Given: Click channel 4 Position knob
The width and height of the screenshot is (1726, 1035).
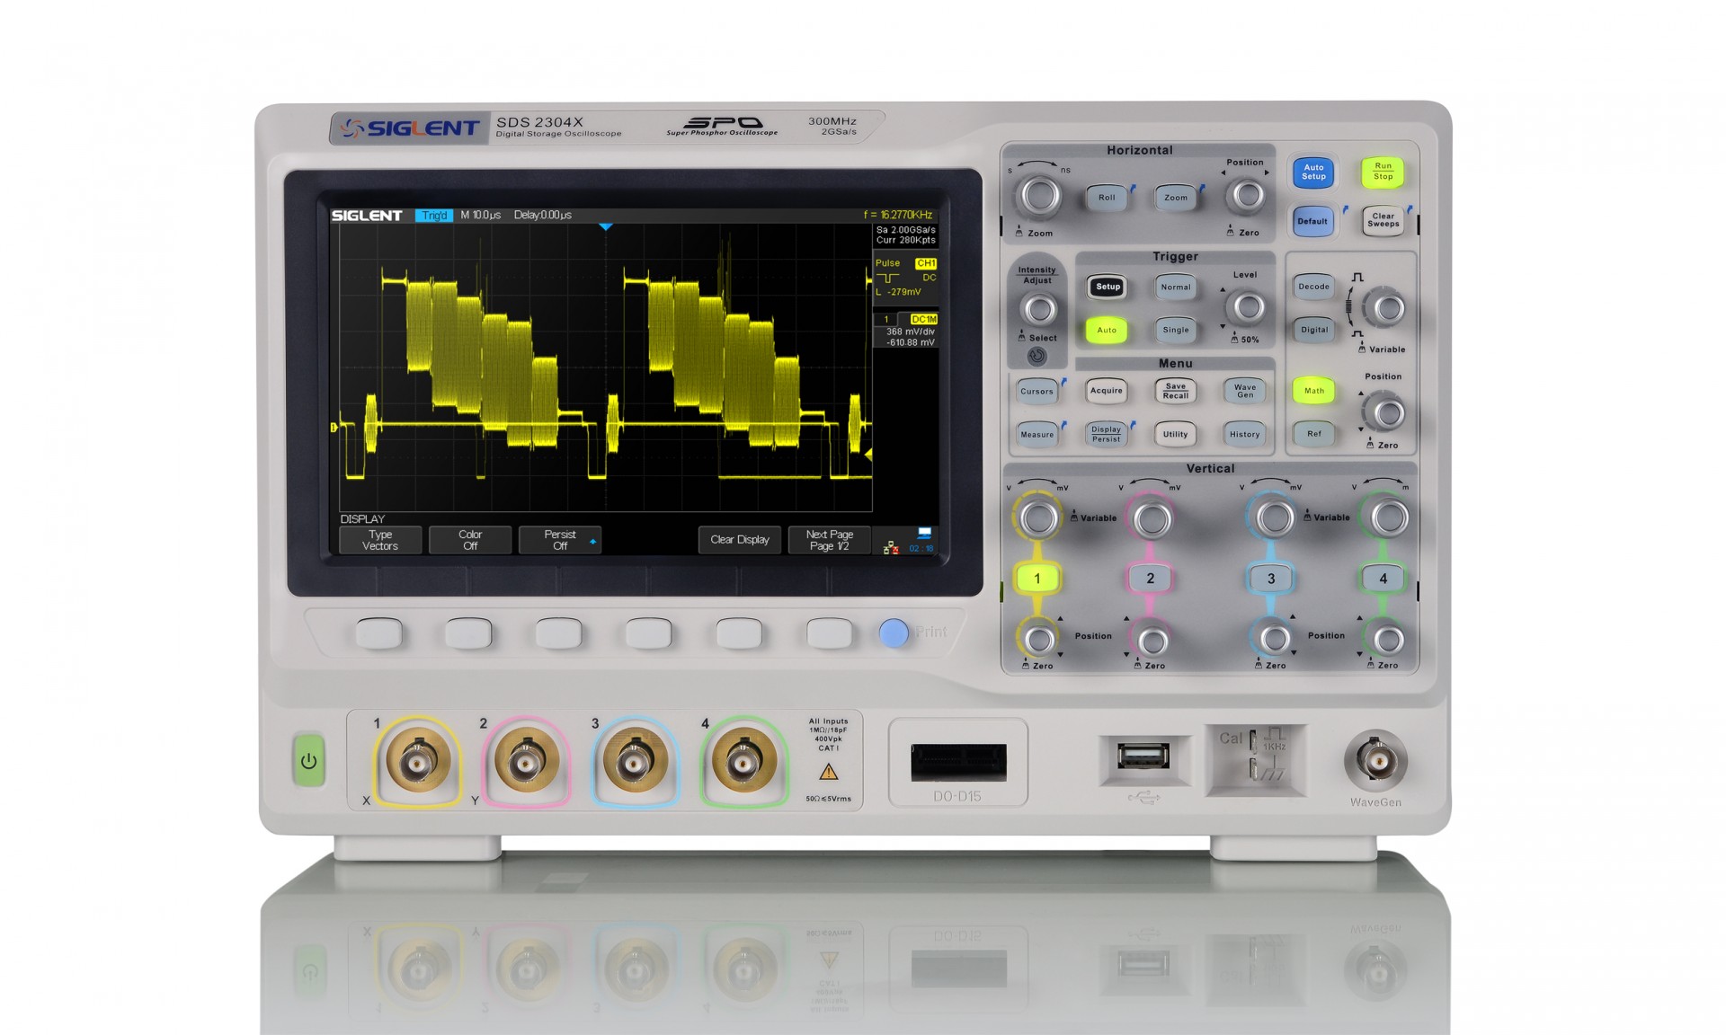Looking at the screenshot, I should coord(1389,640).
